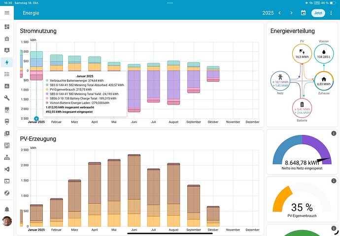340x236 pixels.
Task: Click 'SBS6.0-10 738 Battery Charge Total' entry
Action: (x=81, y=99)
